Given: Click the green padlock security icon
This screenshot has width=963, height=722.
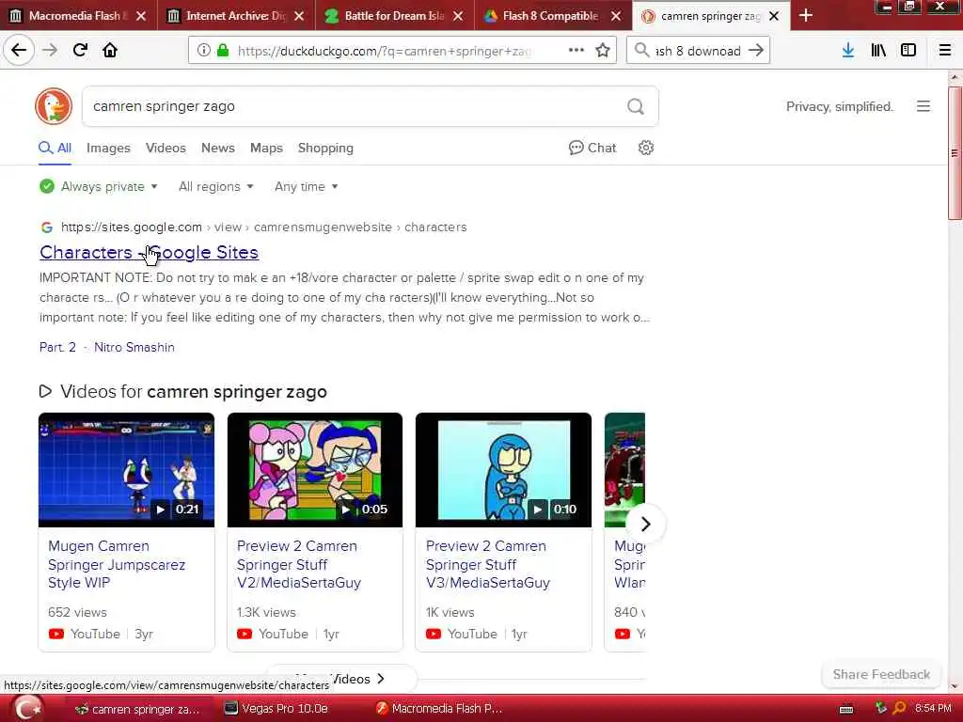Looking at the screenshot, I should (223, 51).
